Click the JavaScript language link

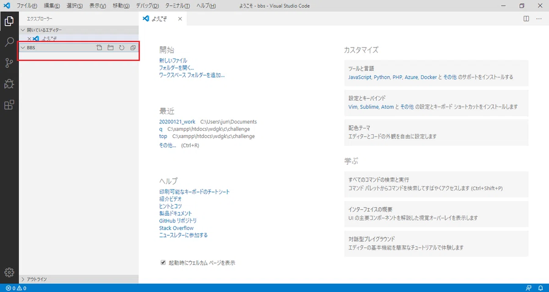360,77
